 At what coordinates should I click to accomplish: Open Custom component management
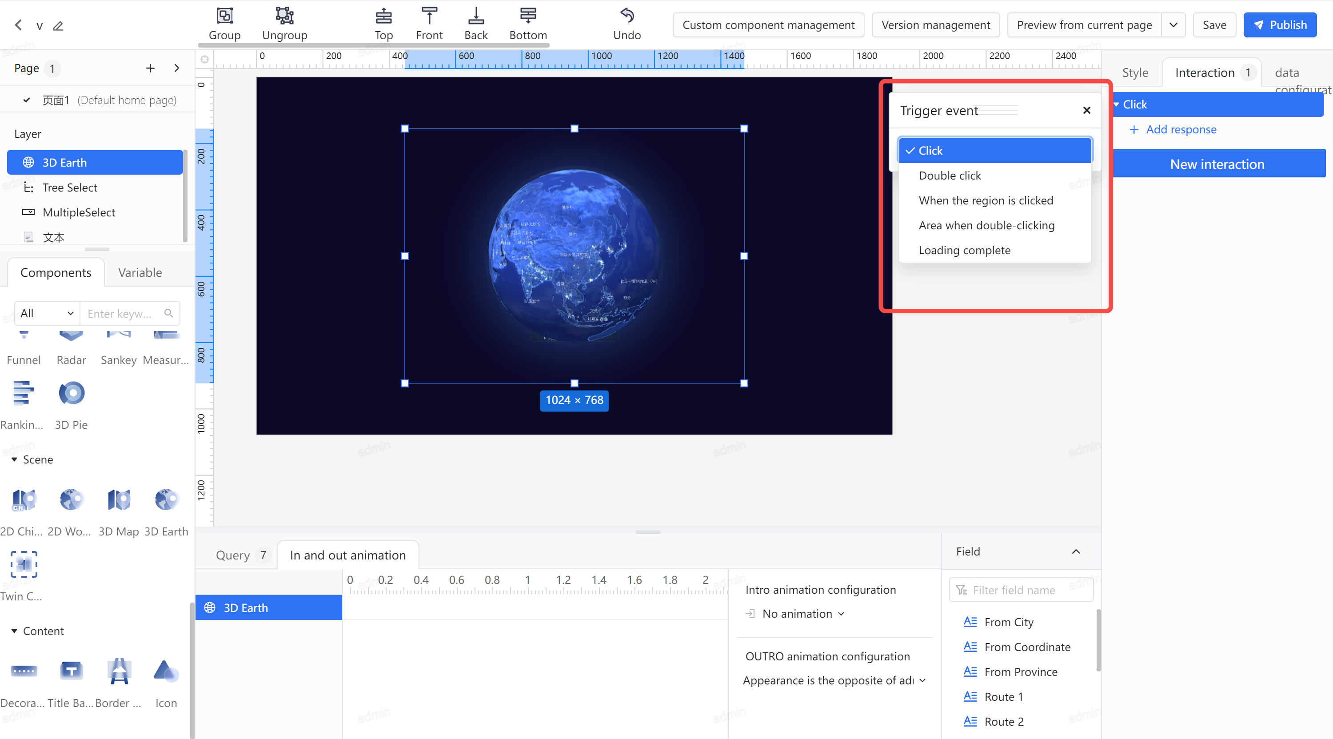(x=768, y=25)
